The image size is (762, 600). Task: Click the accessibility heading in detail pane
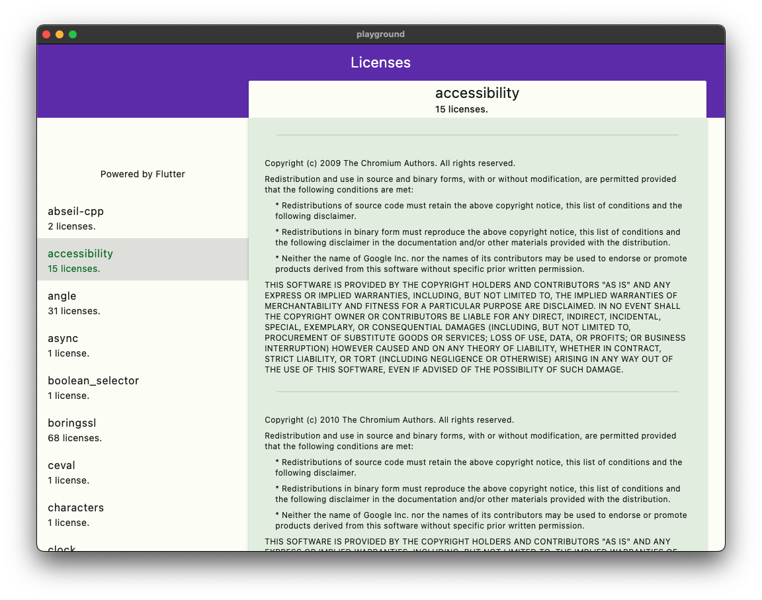point(477,93)
